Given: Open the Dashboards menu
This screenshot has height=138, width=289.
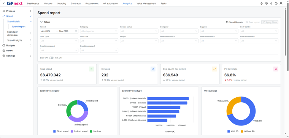Looking at the screenshot, I should coord(33,3).
